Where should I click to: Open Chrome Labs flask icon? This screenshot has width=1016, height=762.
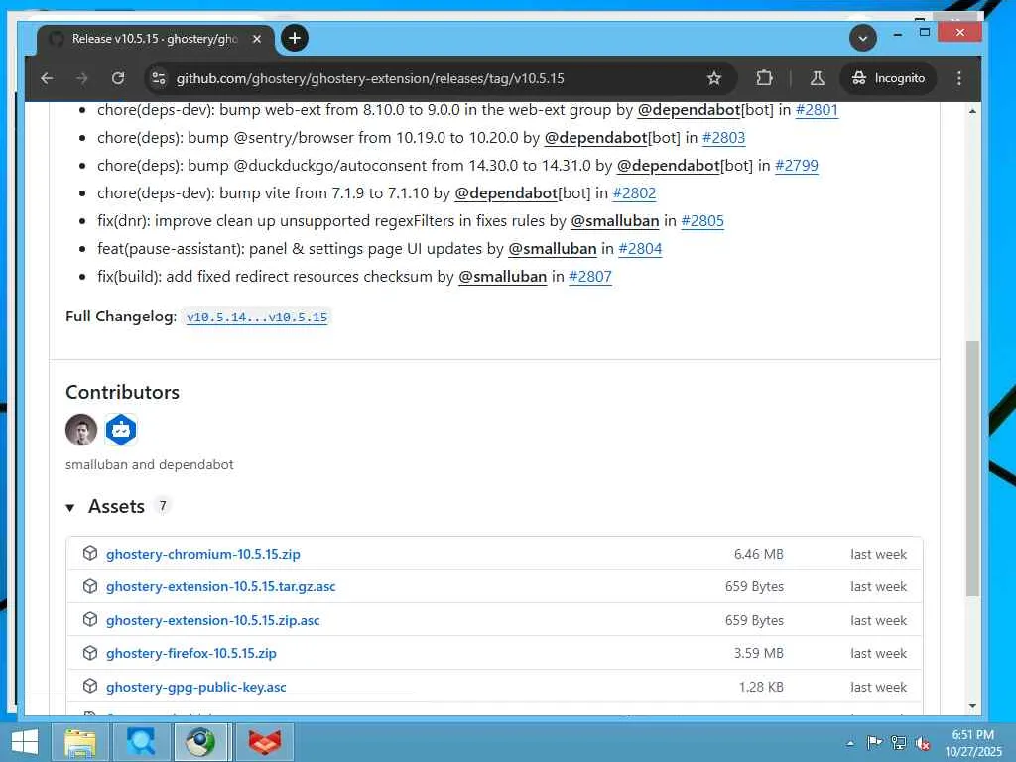click(x=818, y=78)
